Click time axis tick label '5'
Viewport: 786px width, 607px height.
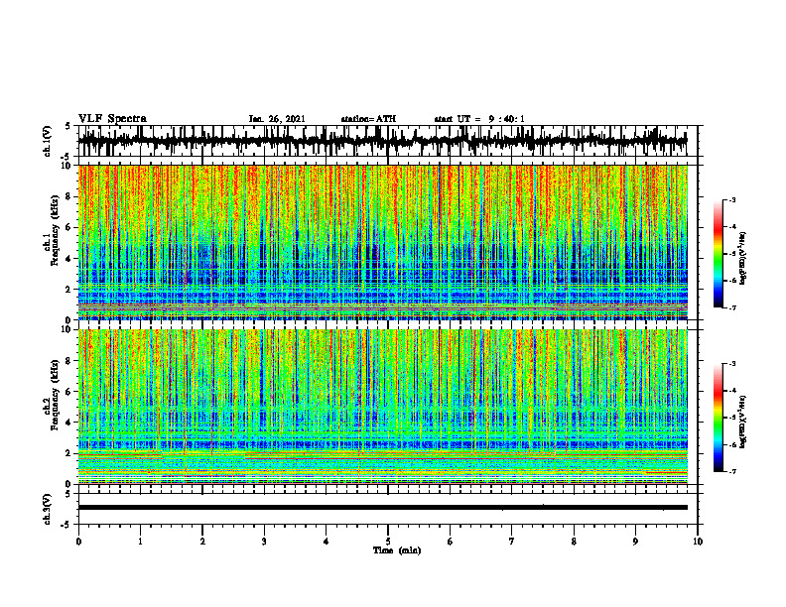tap(388, 542)
